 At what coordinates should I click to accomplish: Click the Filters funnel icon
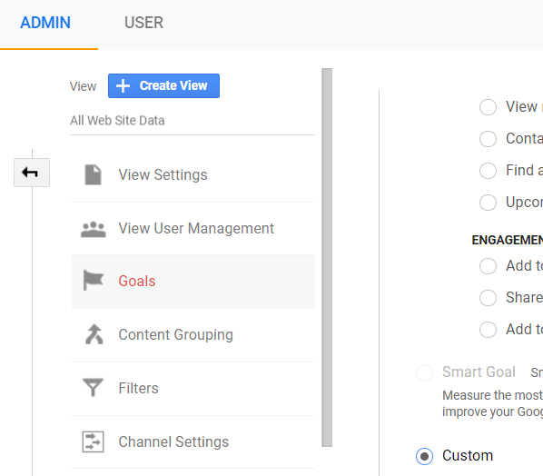93,387
